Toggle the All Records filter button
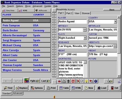122x99 pixels. tap(43, 11)
